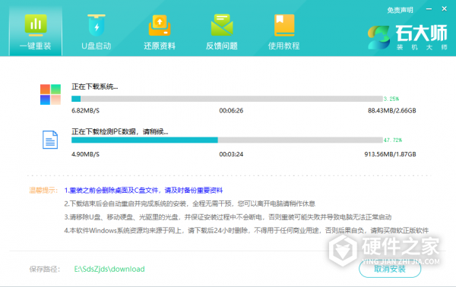456x287 pixels.
Task: Click blue warning tip number 1
Action: [x=144, y=191]
